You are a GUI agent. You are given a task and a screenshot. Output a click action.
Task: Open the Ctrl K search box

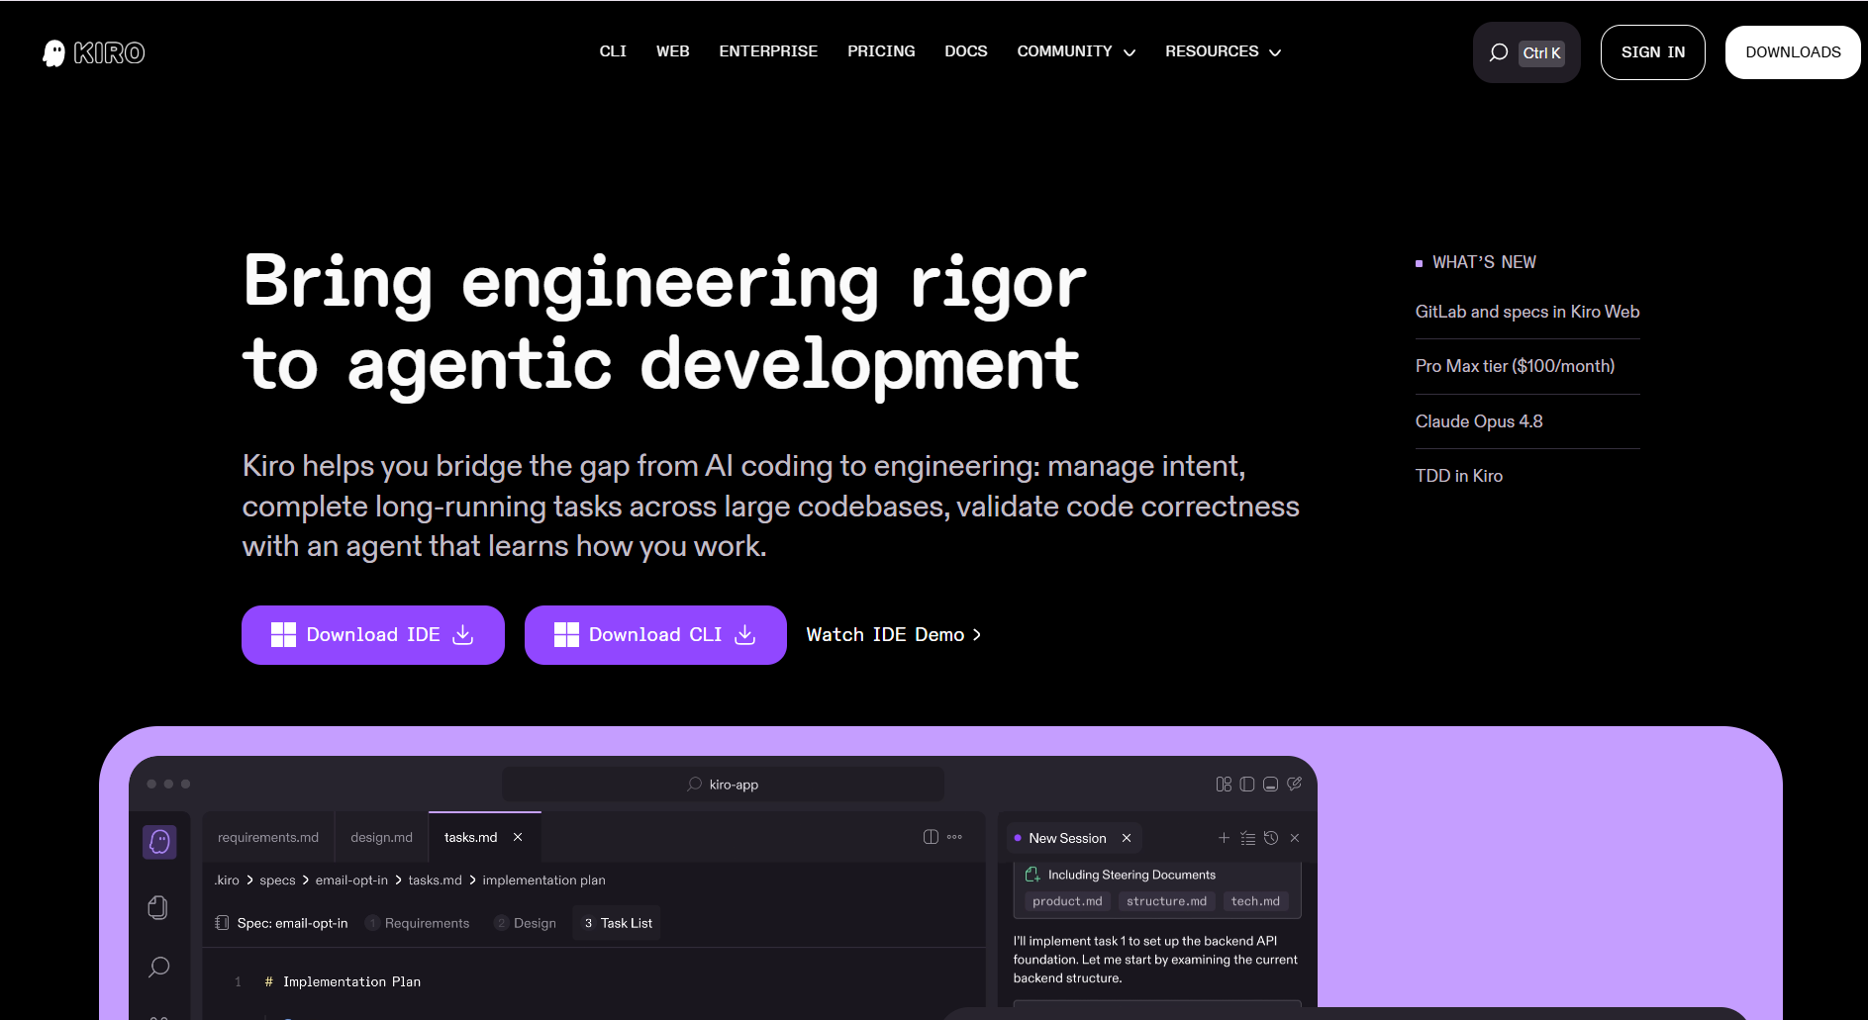click(1526, 52)
